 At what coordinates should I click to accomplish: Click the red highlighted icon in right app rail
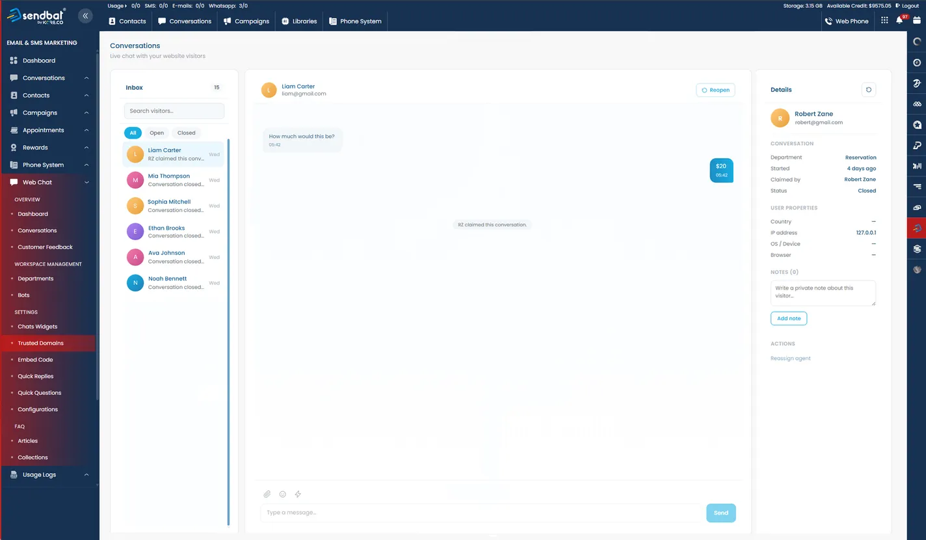click(x=917, y=228)
